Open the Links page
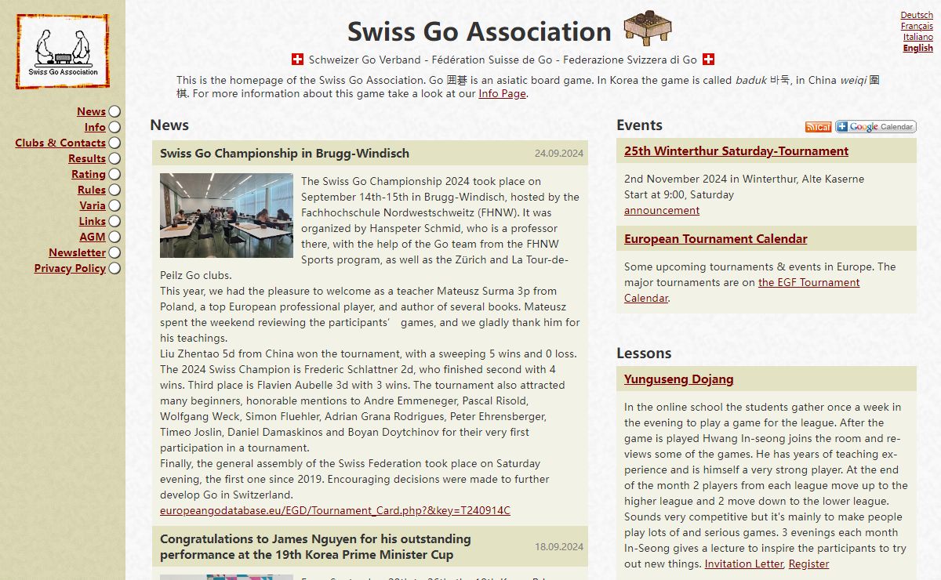 click(x=93, y=221)
